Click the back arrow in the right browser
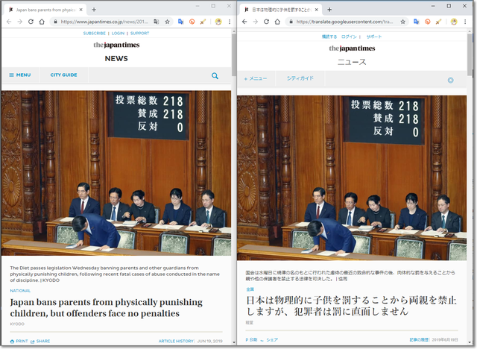Viewport: 477px width, 349px height. 244,22
